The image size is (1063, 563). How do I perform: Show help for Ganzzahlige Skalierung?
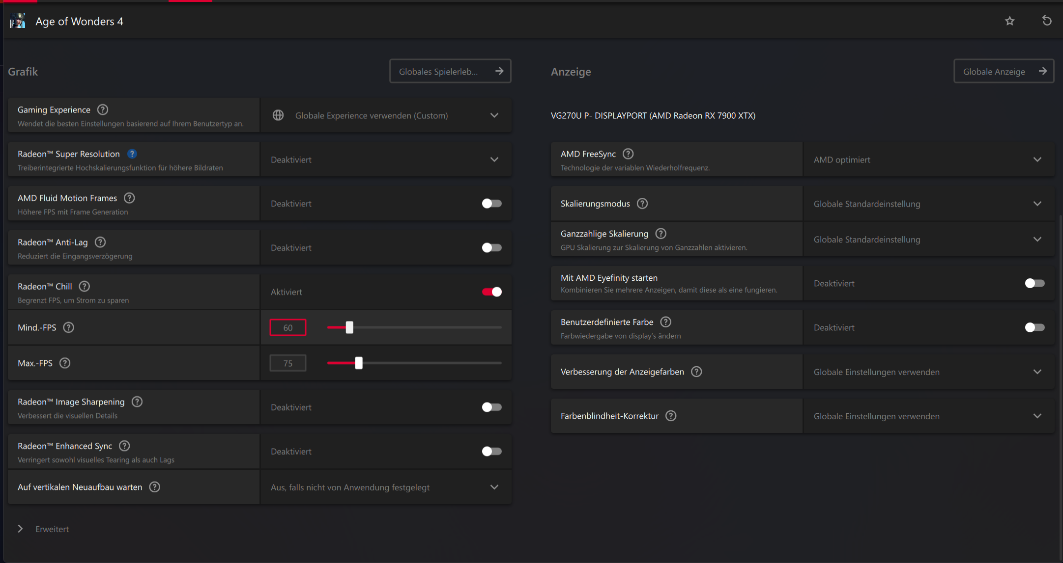tap(661, 233)
